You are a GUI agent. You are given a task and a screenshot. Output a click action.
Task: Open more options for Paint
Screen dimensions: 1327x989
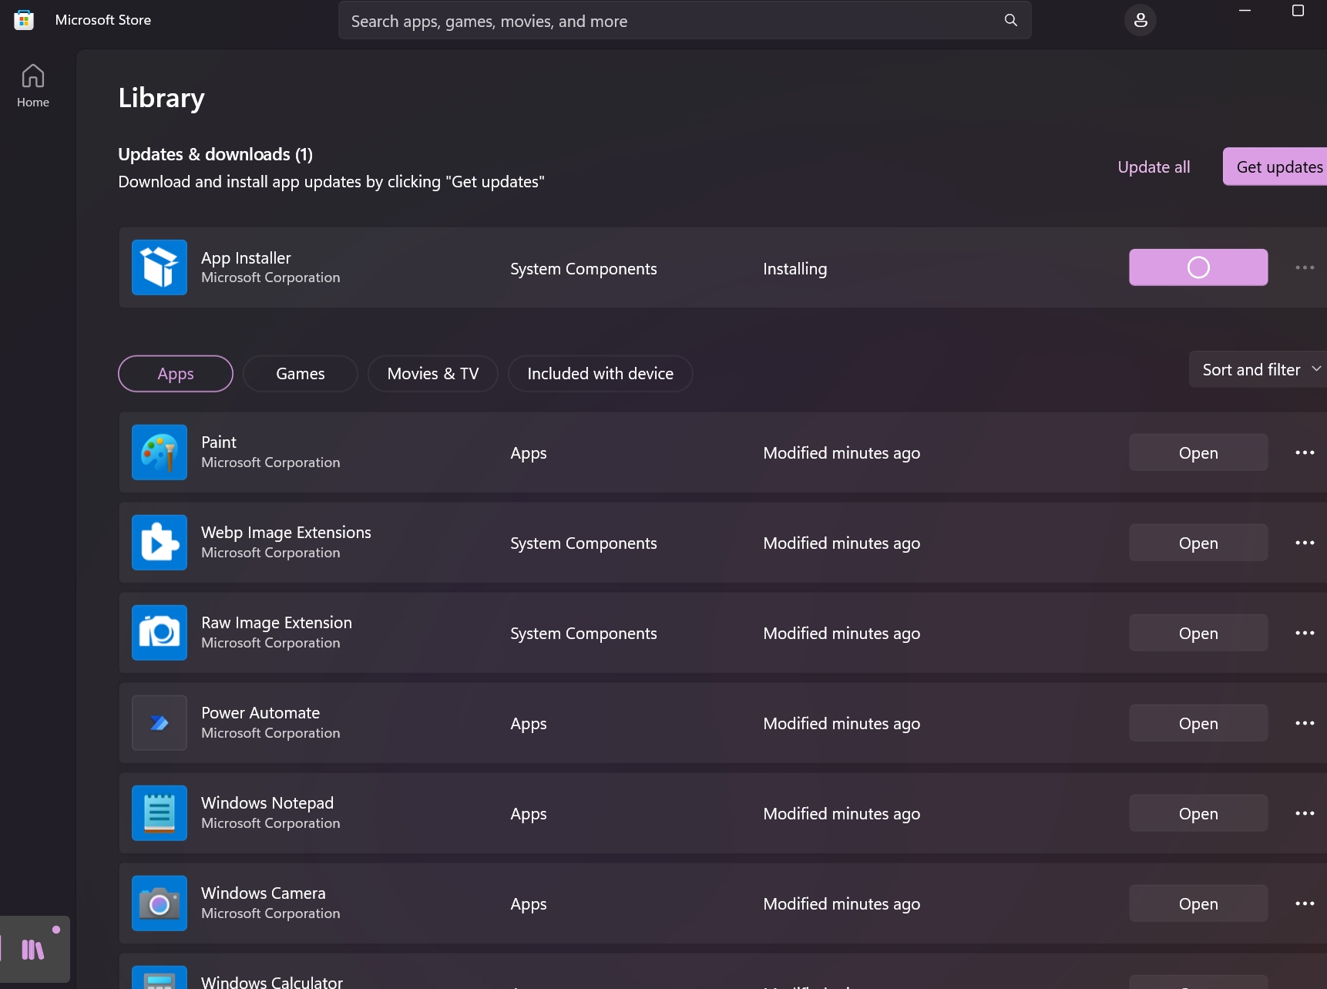[1305, 452]
